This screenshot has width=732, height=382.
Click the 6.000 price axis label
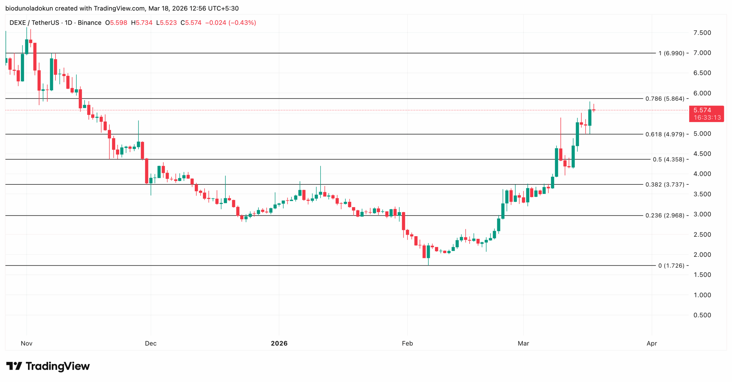click(702, 93)
